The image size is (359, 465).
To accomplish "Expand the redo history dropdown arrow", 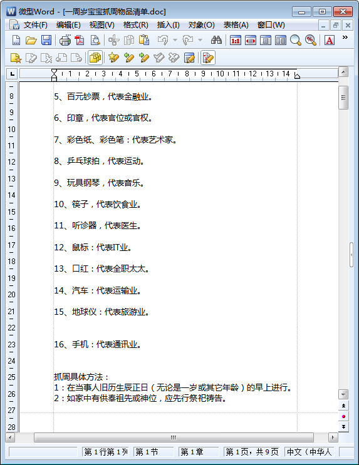I will point(200,40).
